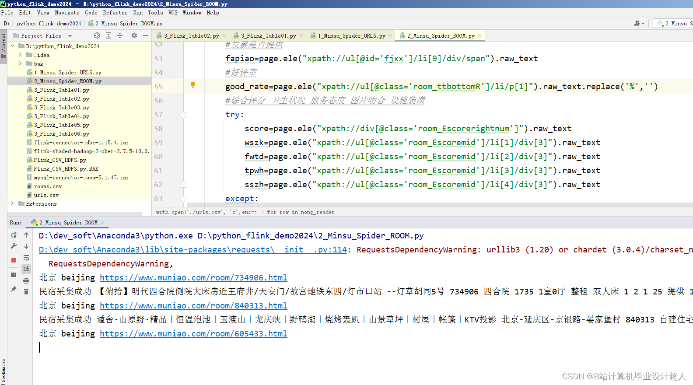
Task: Open the VCS menu
Action: pyautogui.click(x=173, y=13)
